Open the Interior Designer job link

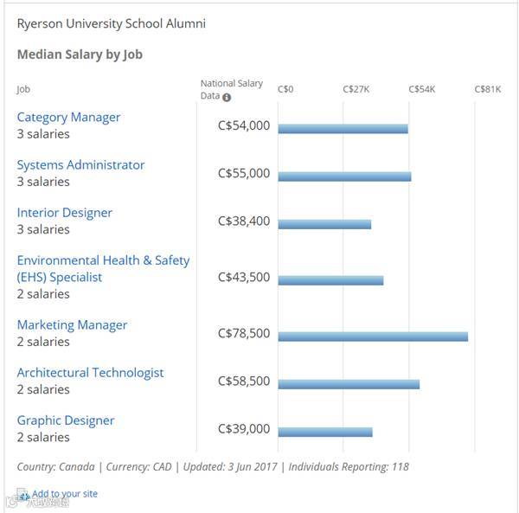pos(65,213)
